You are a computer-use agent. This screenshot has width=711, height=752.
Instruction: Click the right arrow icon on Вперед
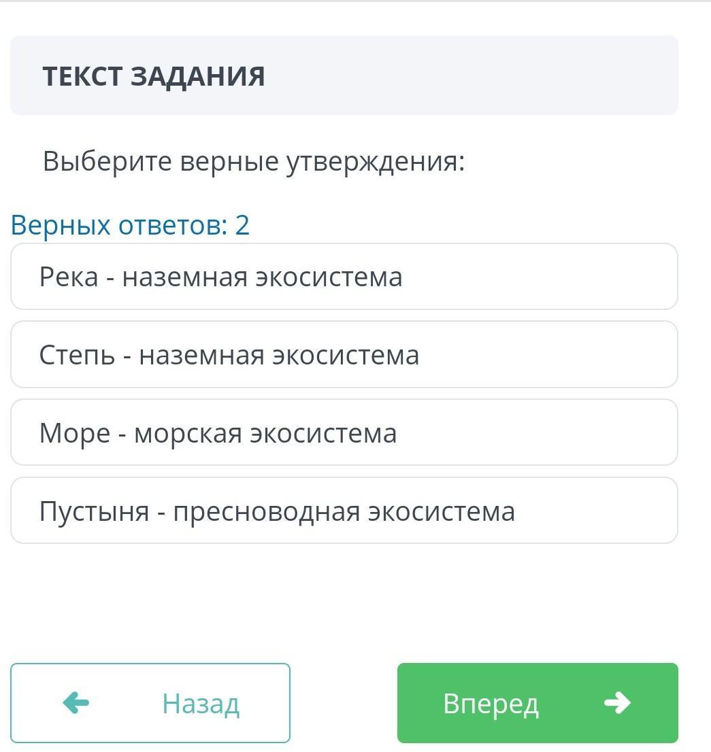coord(617,703)
